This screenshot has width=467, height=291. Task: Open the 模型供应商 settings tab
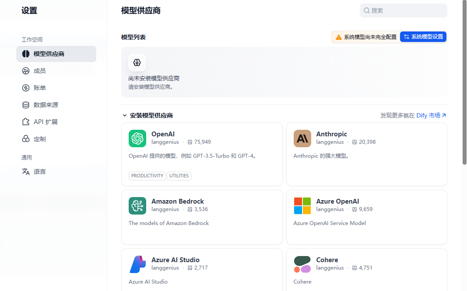pos(56,54)
